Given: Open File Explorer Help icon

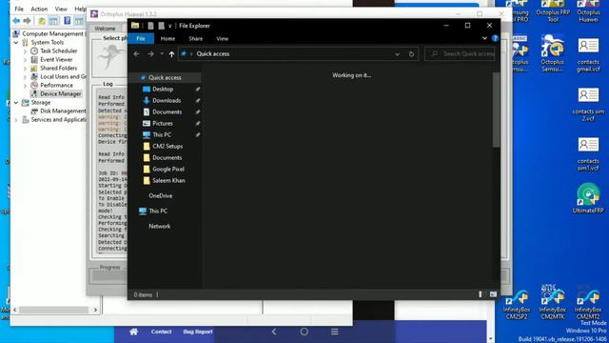Looking at the screenshot, I should [x=495, y=38].
